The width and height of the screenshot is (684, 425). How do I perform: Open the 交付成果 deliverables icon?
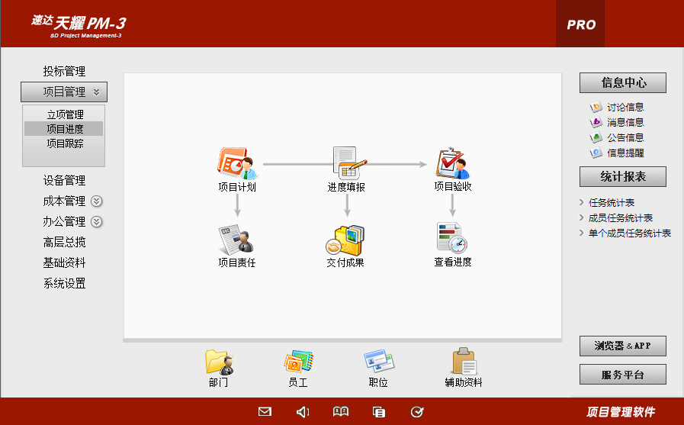(345, 240)
